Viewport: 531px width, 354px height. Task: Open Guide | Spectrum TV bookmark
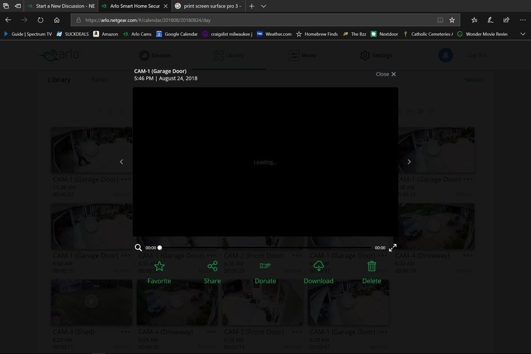pos(28,34)
